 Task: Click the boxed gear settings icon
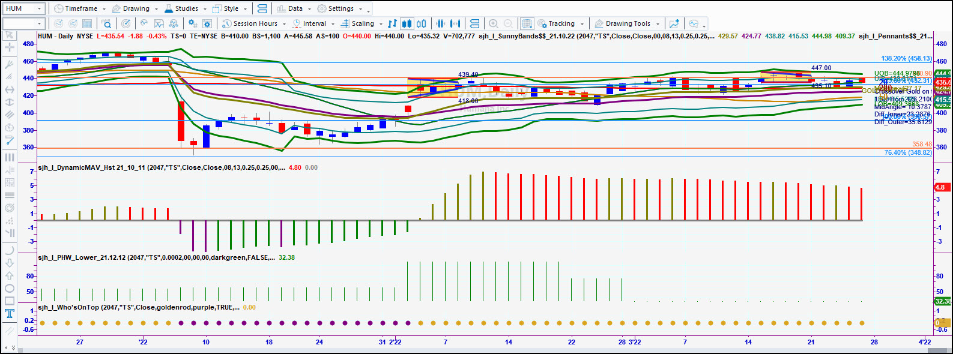click(x=207, y=23)
